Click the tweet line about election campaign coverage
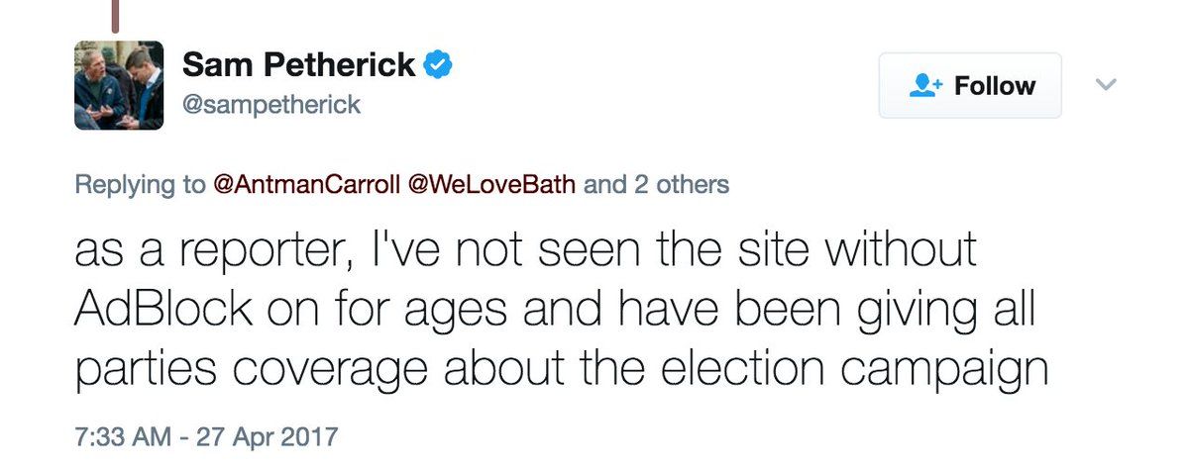1189x470 pixels. pyautogui.click(x=561, y=369)
